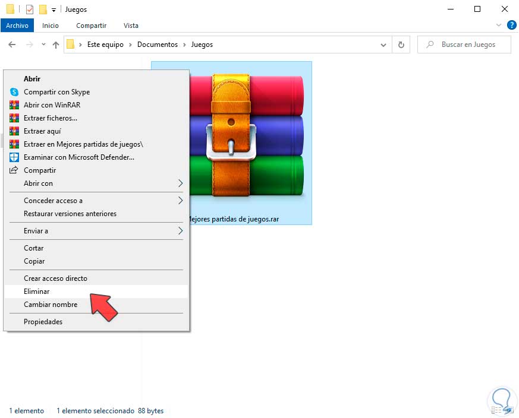Switch to details view in status bar

pos(496,410)
